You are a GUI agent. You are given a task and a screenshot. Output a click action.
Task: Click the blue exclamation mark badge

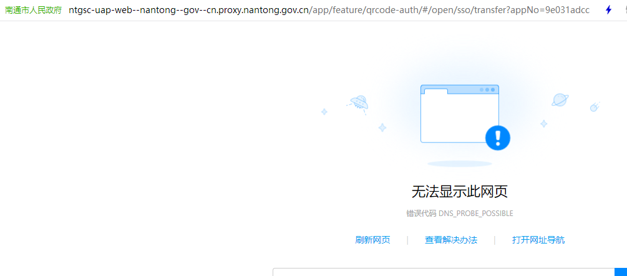click(497, 137)
